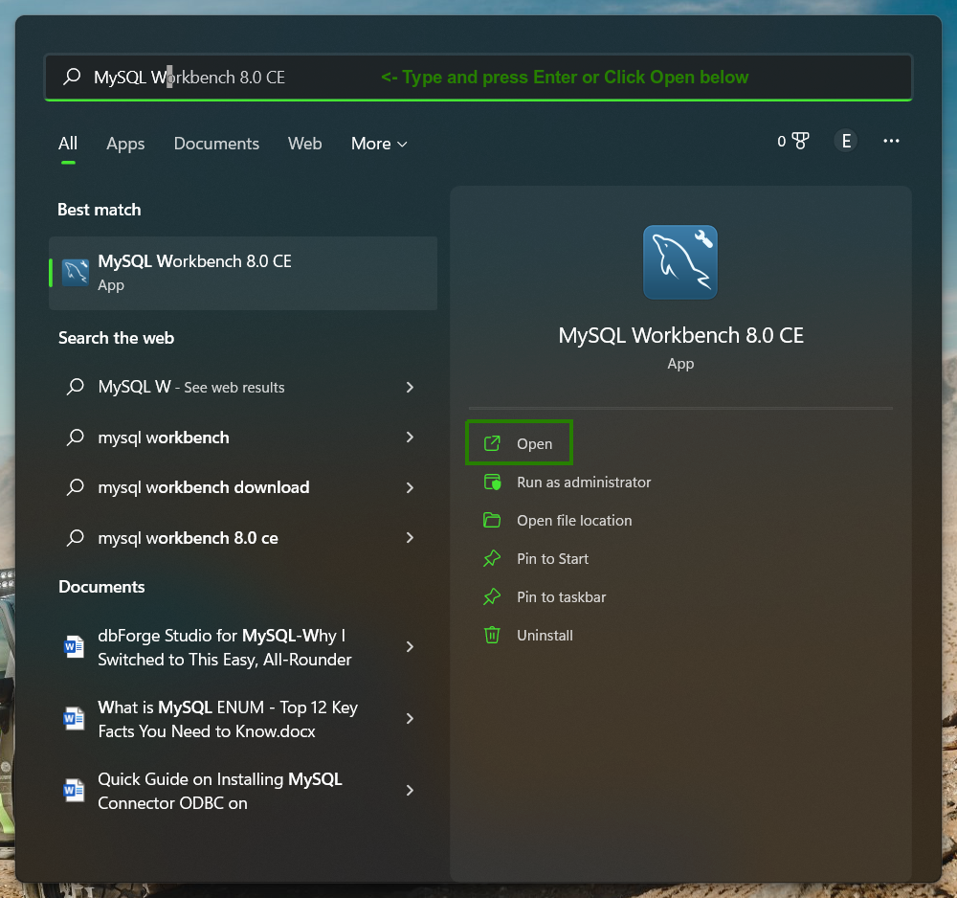
Task: Switch to the Documents tab
Action: 216,144
